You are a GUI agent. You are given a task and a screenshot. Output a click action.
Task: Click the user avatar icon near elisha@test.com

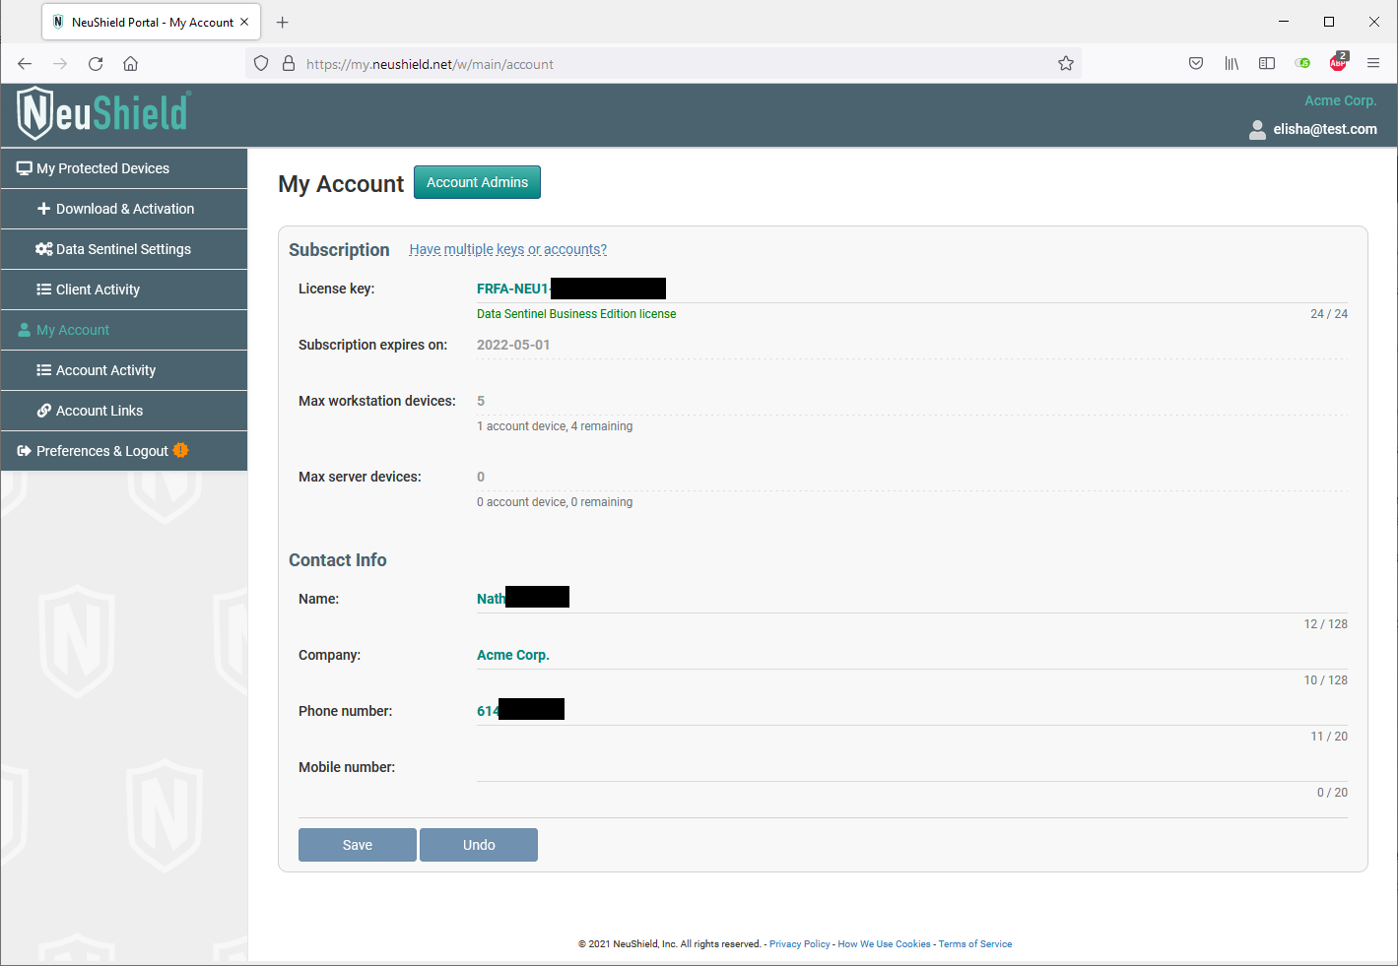pyautogui.click(x=1257, y=129)
